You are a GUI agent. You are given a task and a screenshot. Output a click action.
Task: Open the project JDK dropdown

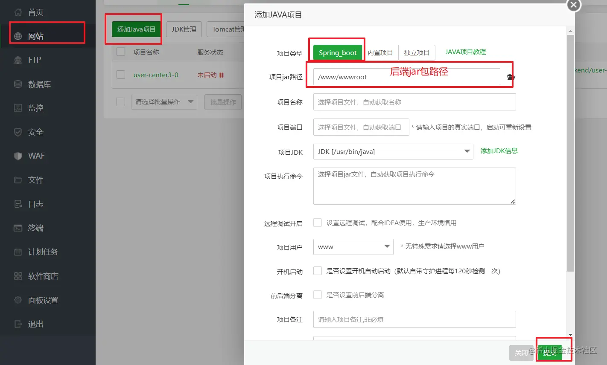click(x=393, y=152)
